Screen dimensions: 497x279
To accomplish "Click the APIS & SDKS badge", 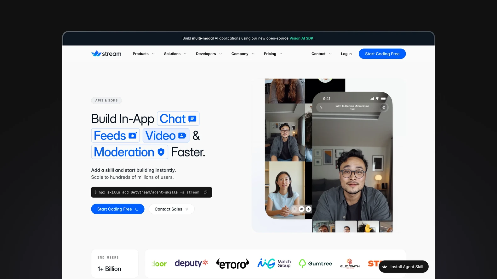I will [x=106, y=101].
